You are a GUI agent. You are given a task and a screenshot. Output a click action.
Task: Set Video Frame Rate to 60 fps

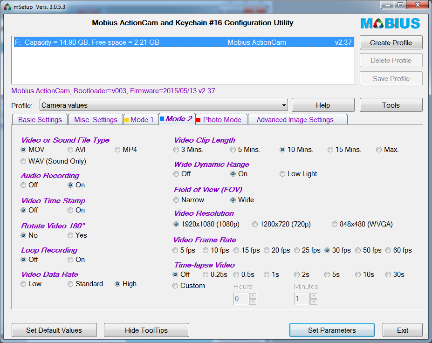click(399, 250)
